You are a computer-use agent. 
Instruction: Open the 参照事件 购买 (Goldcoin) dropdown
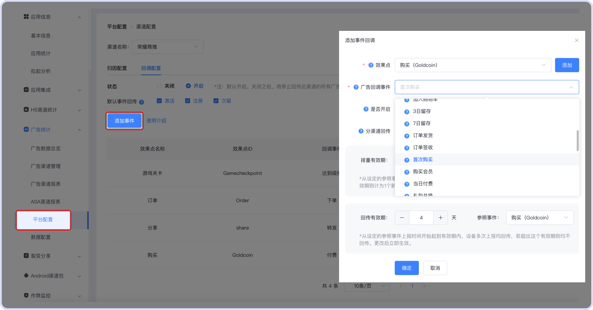point(540,218)
